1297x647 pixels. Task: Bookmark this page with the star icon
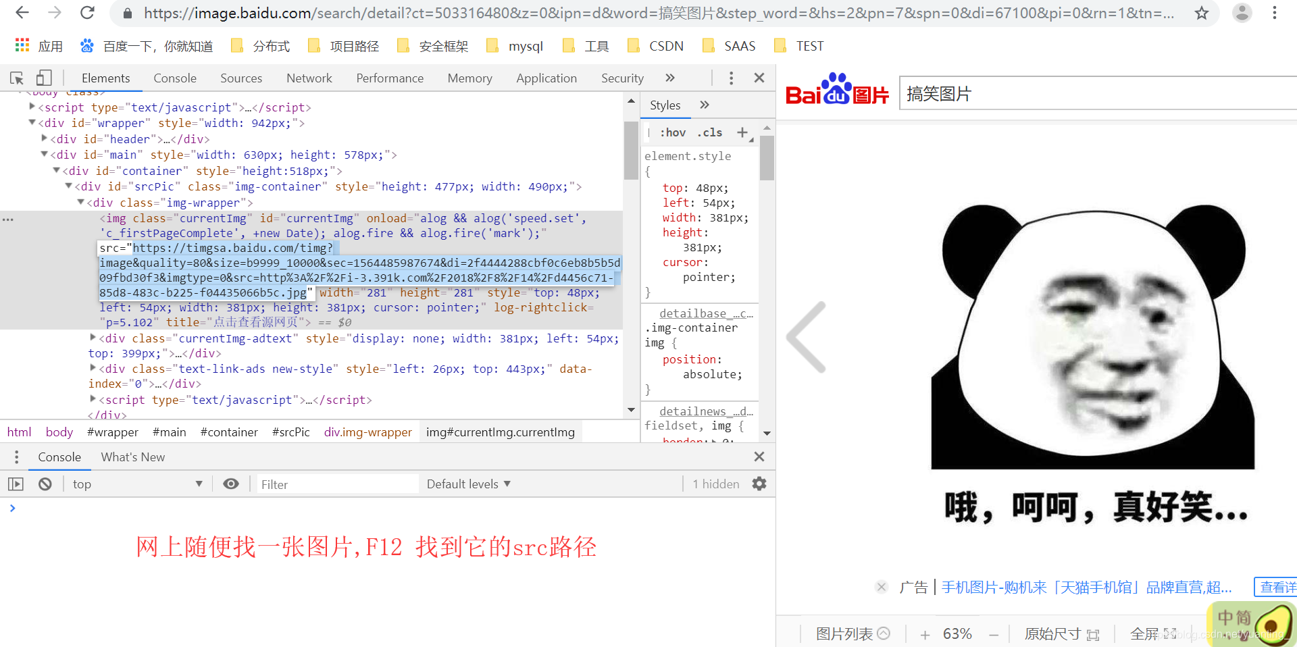pyautogui.click(x=1201, y=13)
